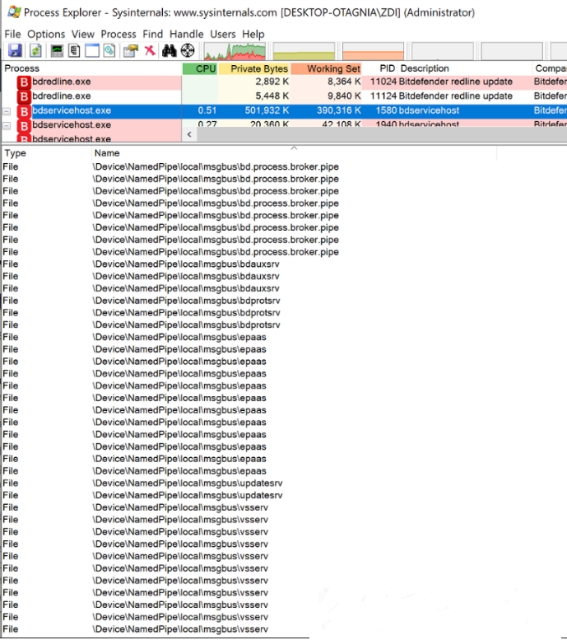Screen dimensions: 567x640
Task: Sort by the Description column header
Action: [465, 68]
